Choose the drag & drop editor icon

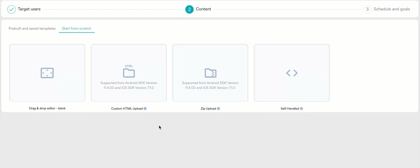point(47,73)
